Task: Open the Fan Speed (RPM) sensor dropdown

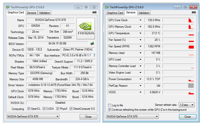Action: (140, 46)
